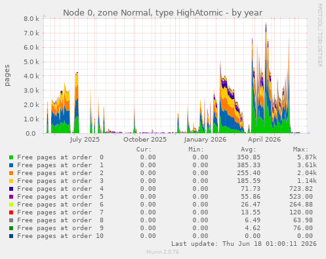The width and height of the screenshot is (326, 259).
Task: Click 'Free pages at order 9' label
Action: [60, 228]
